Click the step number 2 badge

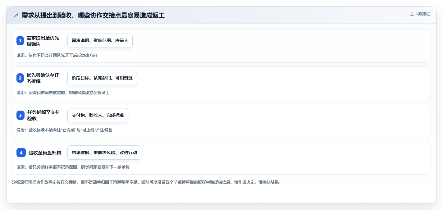(x=20, y=78)
